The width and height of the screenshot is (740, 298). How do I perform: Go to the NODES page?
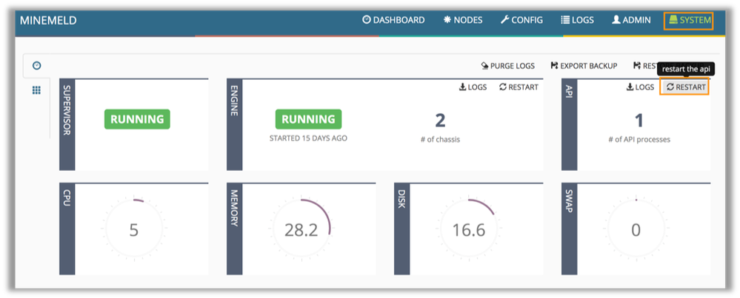click(463, 20)
